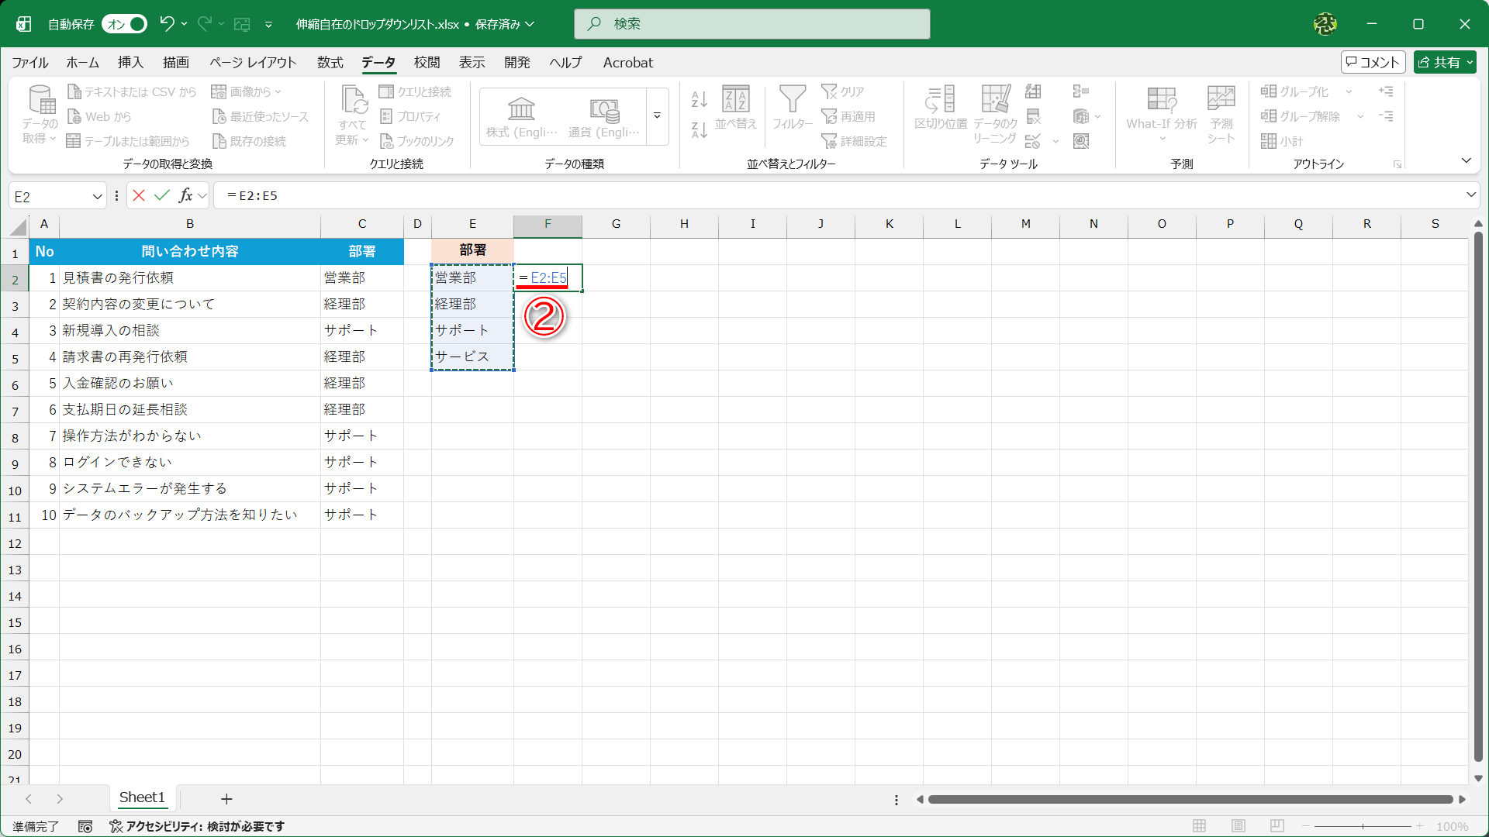This screenshot has width=1489, height=837.
Task: Add a new sheet with plus icon
Action: 226,798
